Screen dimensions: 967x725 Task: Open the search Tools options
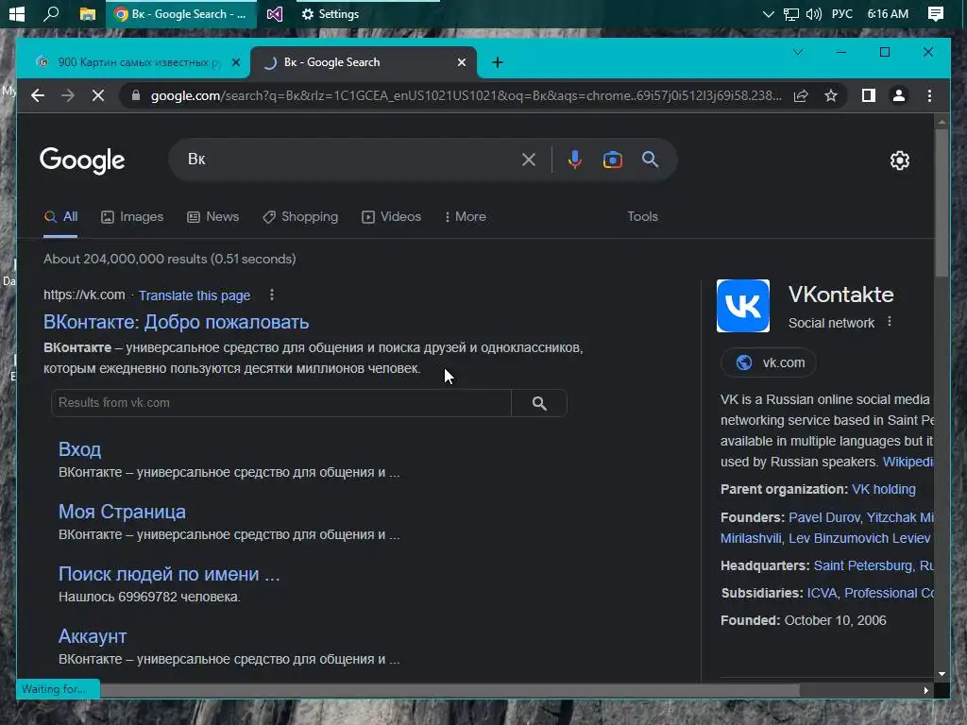tap(642, 217)
